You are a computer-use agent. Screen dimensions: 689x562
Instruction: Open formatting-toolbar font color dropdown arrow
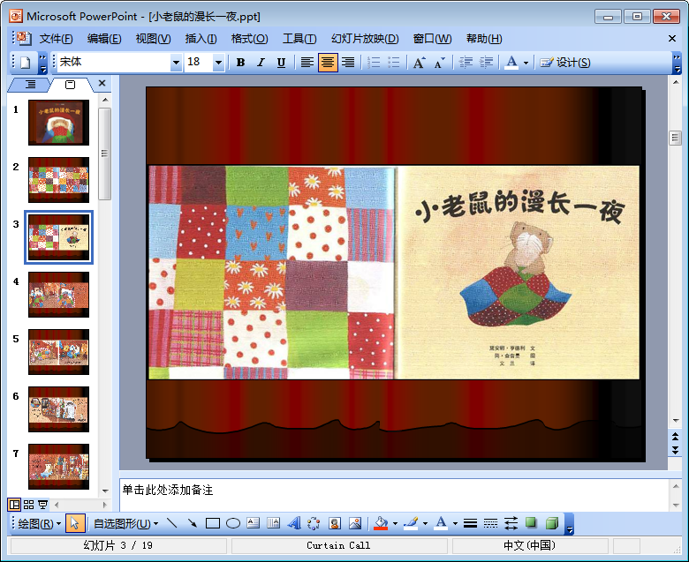[x=526, y=64]
